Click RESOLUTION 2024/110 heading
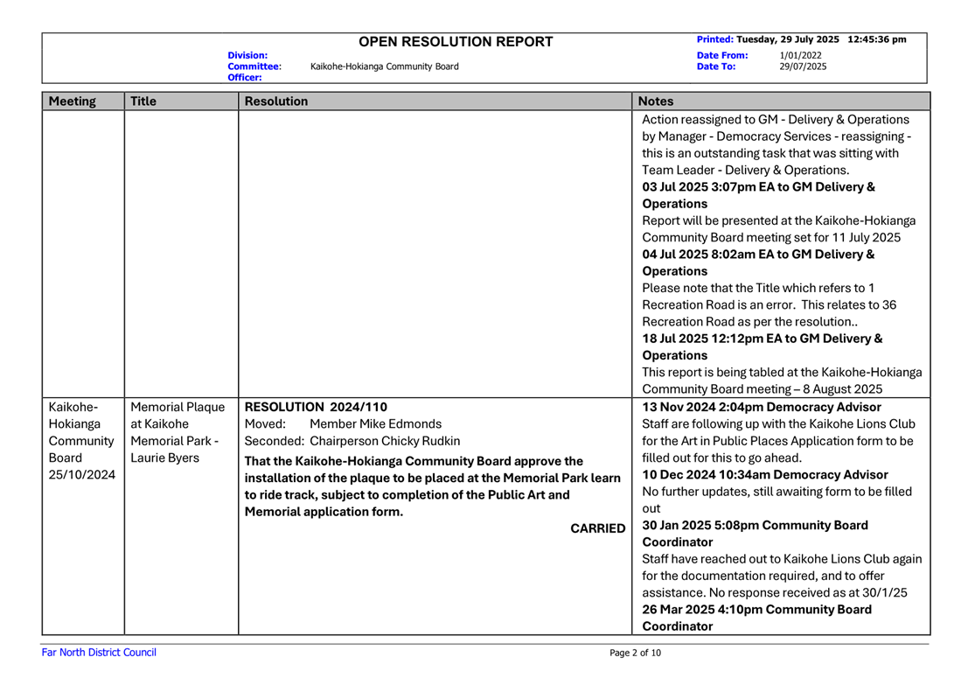This screenshot has width=968, height=685. click(316, 407)
